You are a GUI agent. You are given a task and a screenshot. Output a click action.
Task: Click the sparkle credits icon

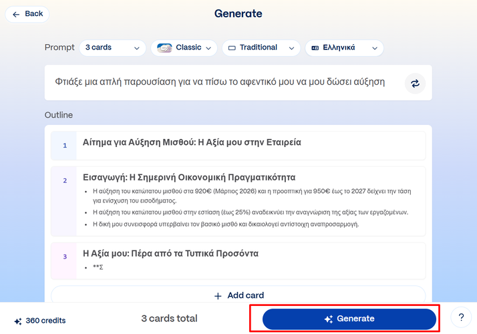pos(17,321)
